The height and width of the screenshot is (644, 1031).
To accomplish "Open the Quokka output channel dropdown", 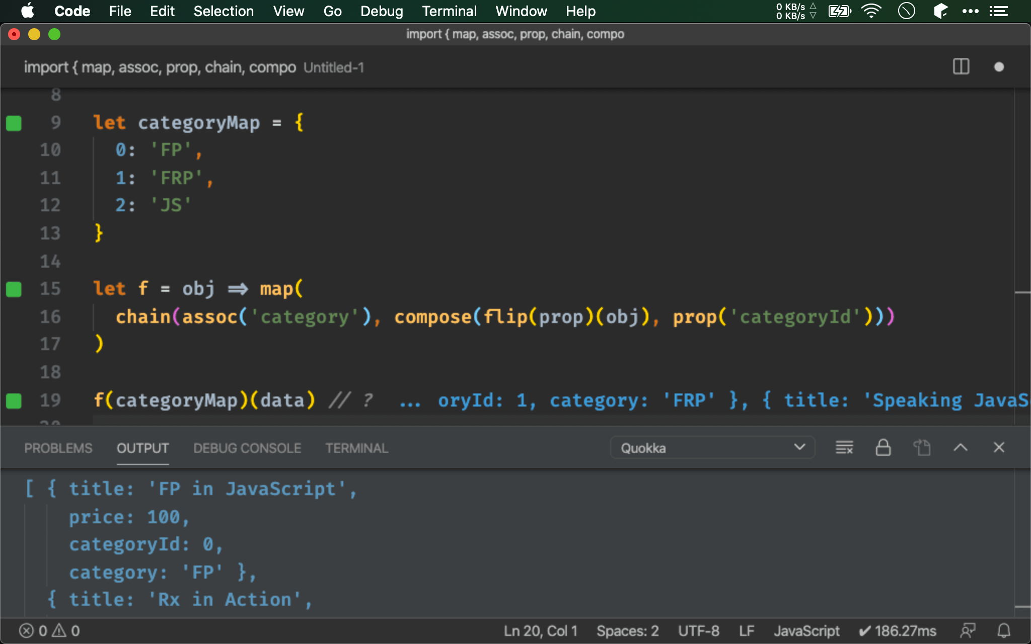I will [712, 448].
